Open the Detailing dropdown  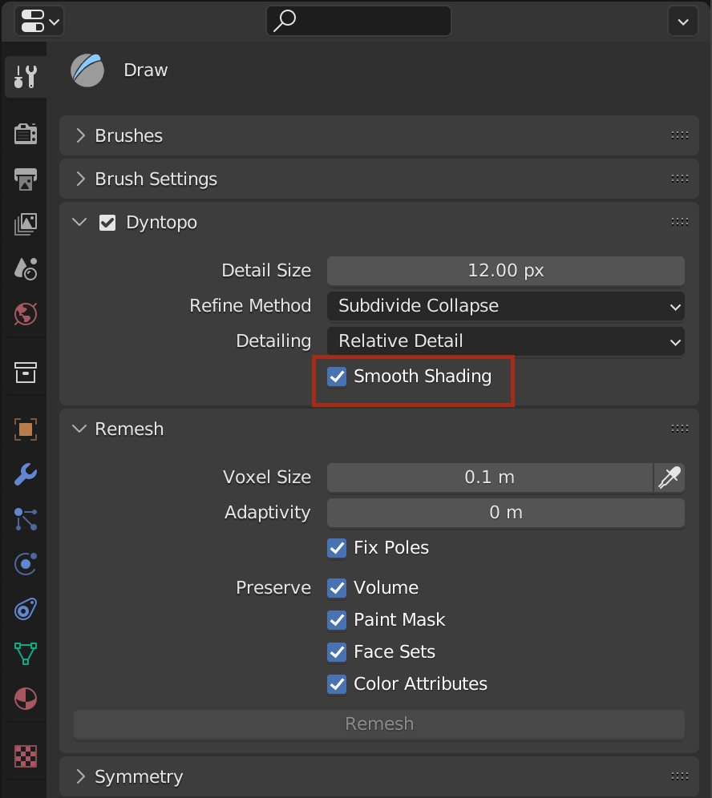coord(505,341)
